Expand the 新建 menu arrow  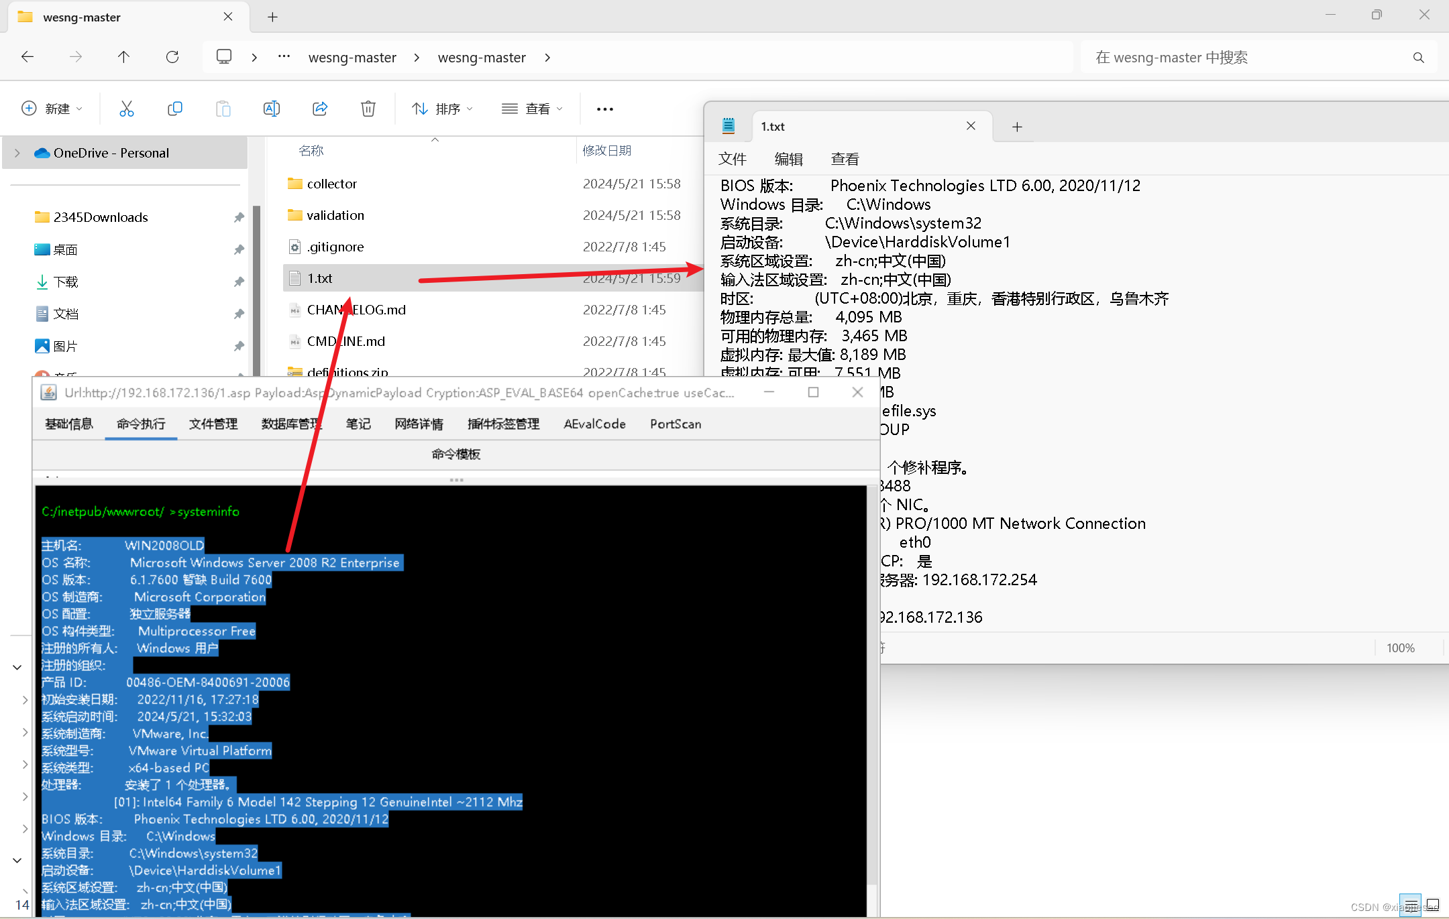point(78,109)
